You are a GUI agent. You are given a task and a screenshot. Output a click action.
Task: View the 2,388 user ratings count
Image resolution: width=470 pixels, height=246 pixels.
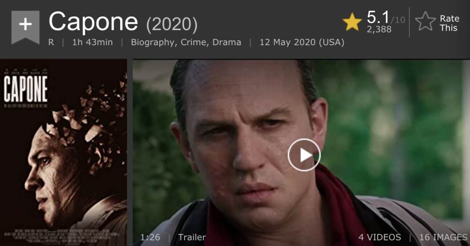click(379, 29)
